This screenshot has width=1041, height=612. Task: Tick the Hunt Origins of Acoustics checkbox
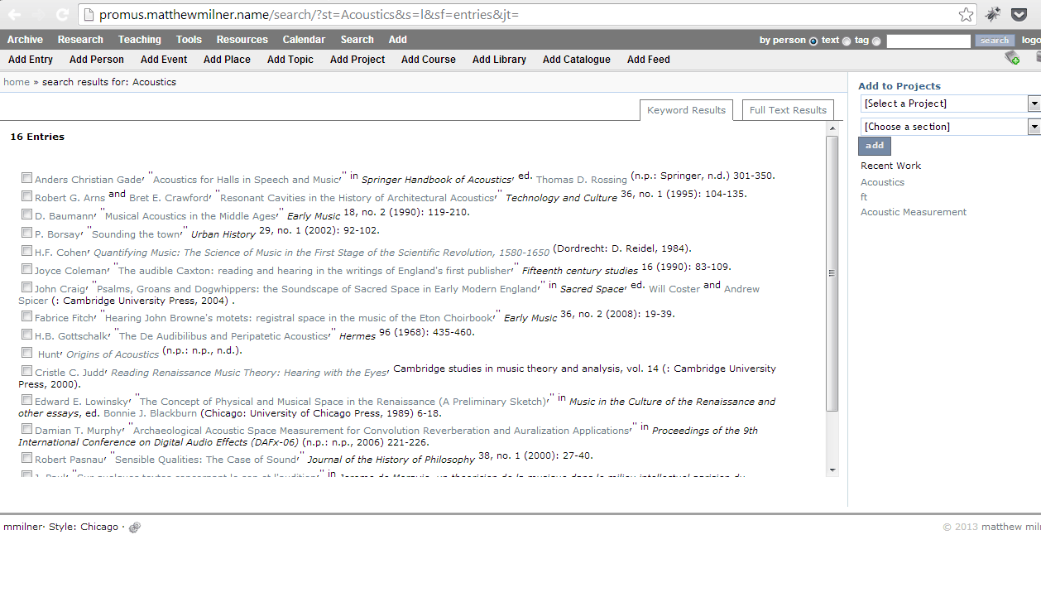point(27,353)
